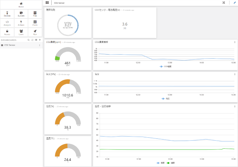This screenshot has width=238, height=167.
Task: Select CO2 Sensor dashboard in sidebar
Action: [21, 45]
